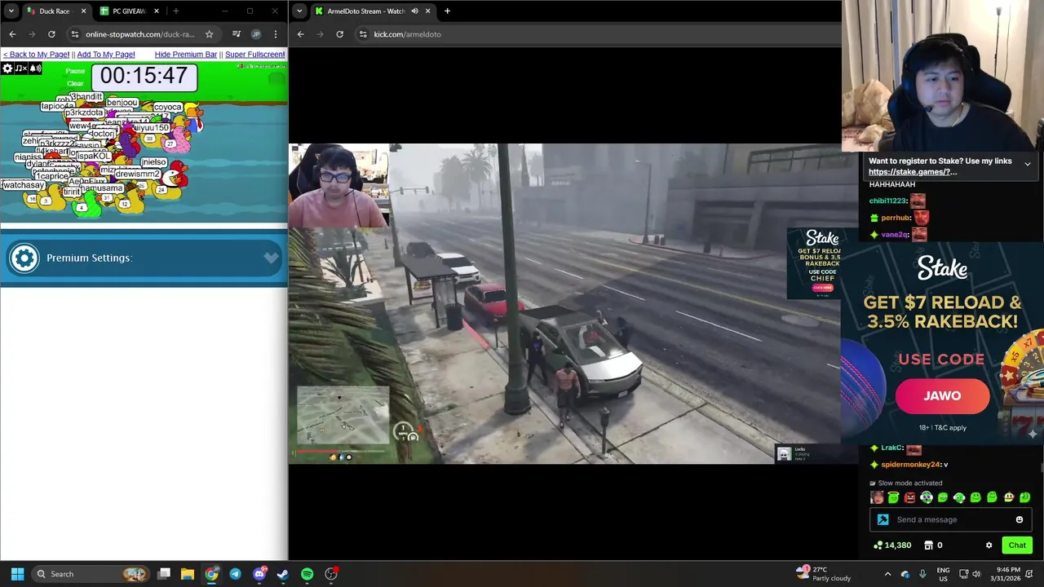Click the Send a message field

[x=953, y=519]
